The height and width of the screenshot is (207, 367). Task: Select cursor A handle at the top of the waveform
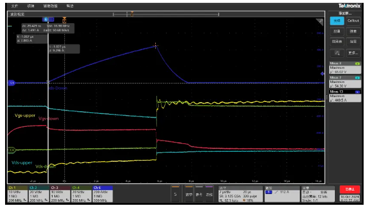click(46, 19)
